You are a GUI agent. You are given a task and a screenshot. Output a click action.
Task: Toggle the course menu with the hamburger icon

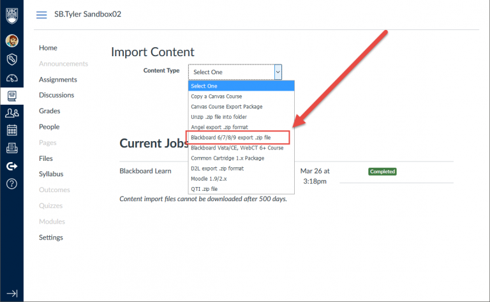tap(41, 15)
